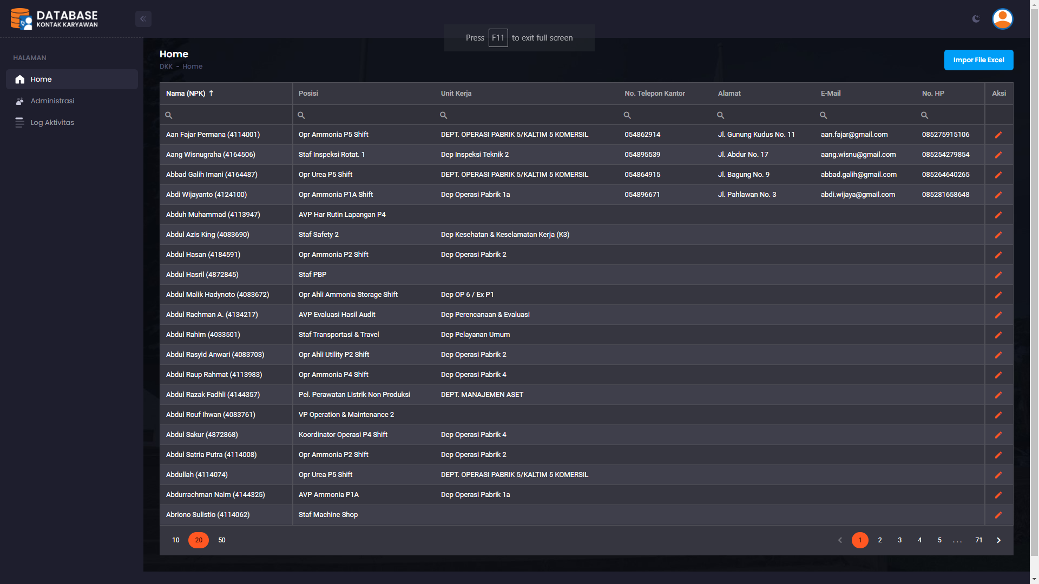Viewport: 1039px width, 584px height.
Task: Sort by No. HP column header
Action: coord(950,94)
